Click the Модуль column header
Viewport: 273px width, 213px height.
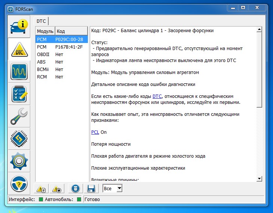pos(45,31)
